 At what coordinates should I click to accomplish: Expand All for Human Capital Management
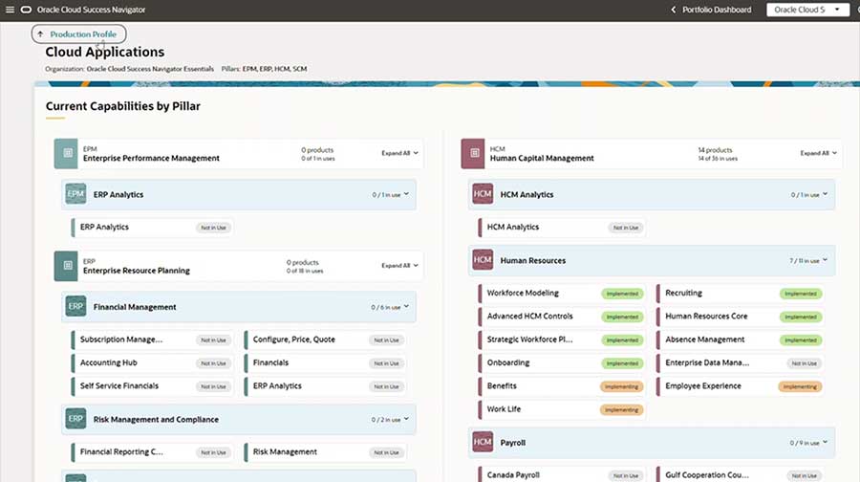[x=818, y=153]
